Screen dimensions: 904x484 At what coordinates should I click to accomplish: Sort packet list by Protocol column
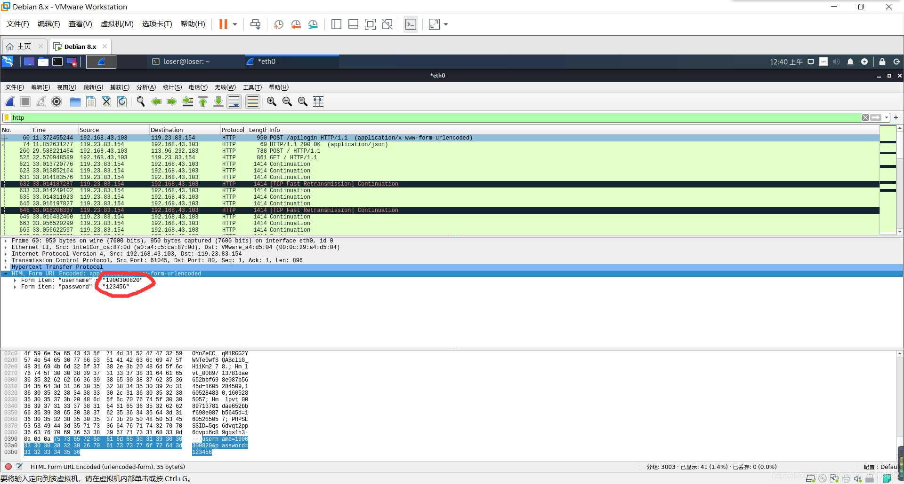click(234, 130)
